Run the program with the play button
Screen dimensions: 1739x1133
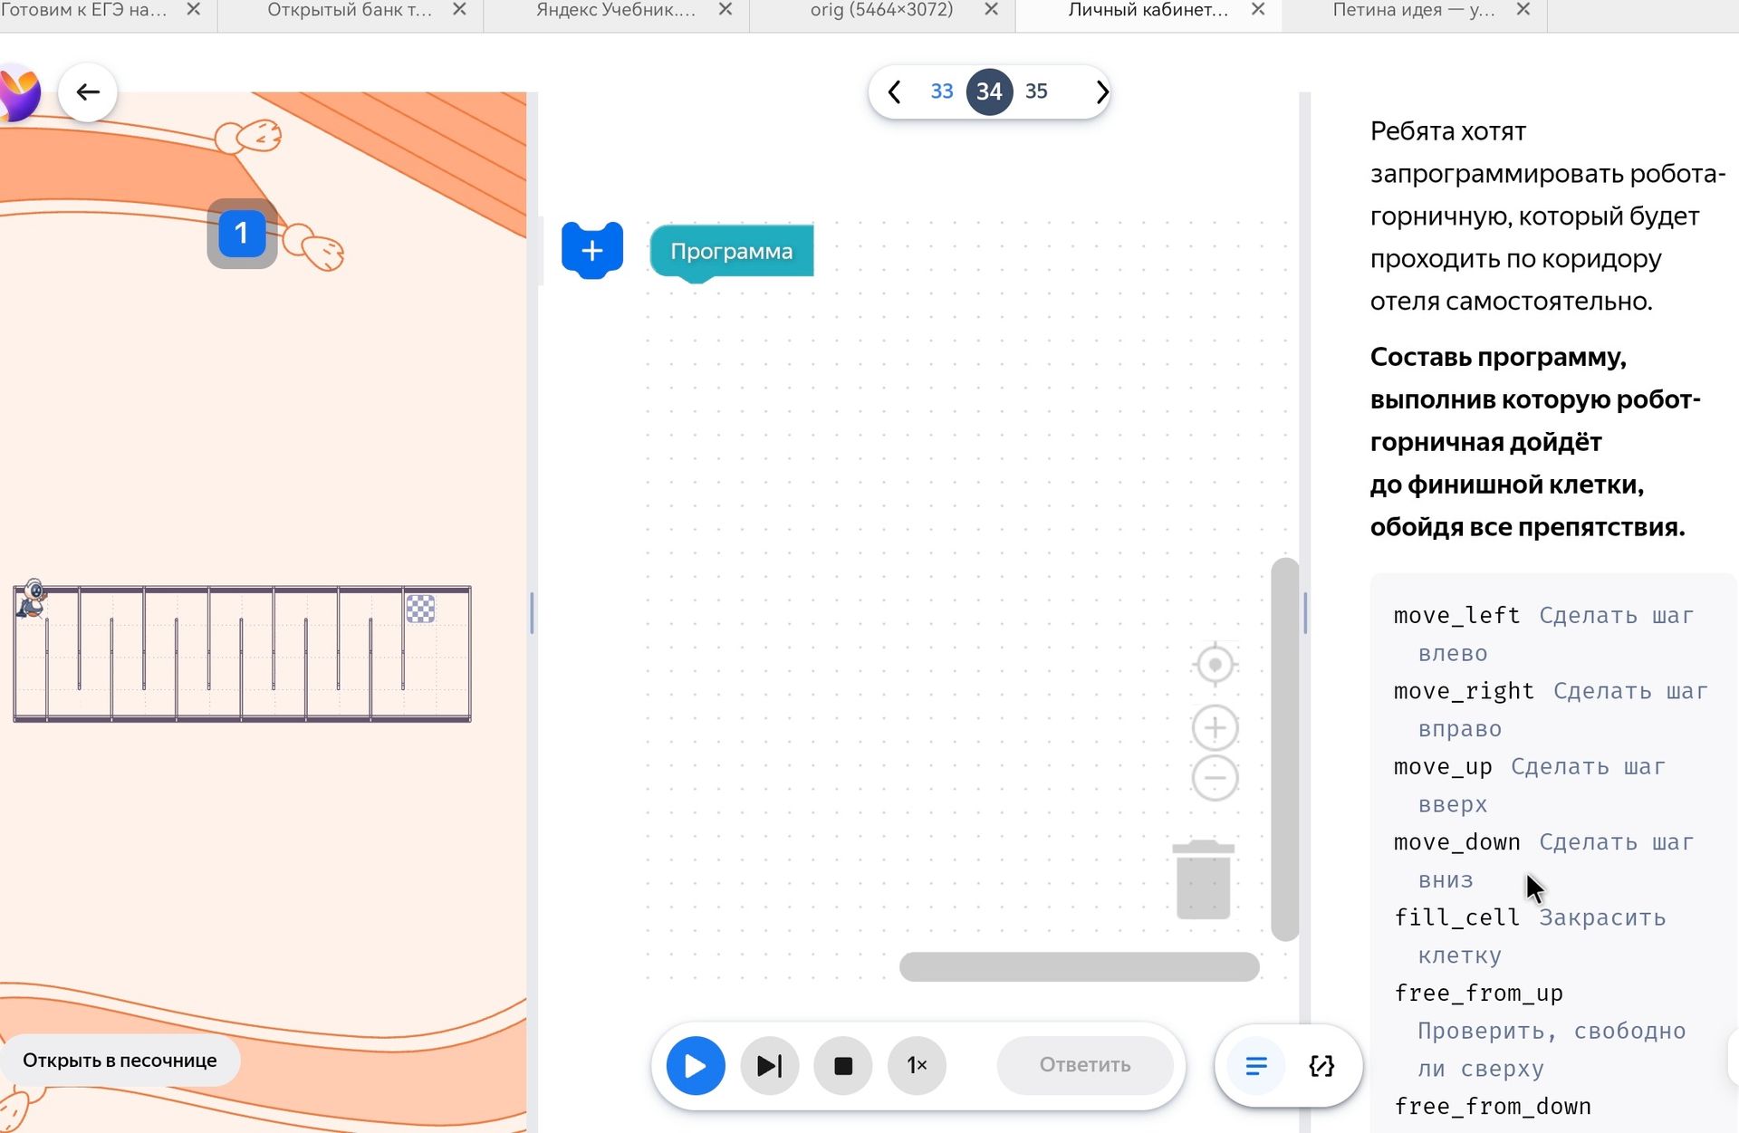pyautogui.click(x=695, y=1065)
